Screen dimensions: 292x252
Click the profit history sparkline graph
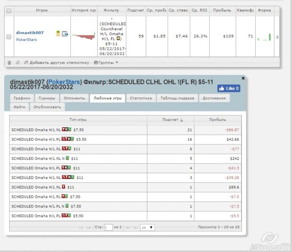tap(84, 36)
